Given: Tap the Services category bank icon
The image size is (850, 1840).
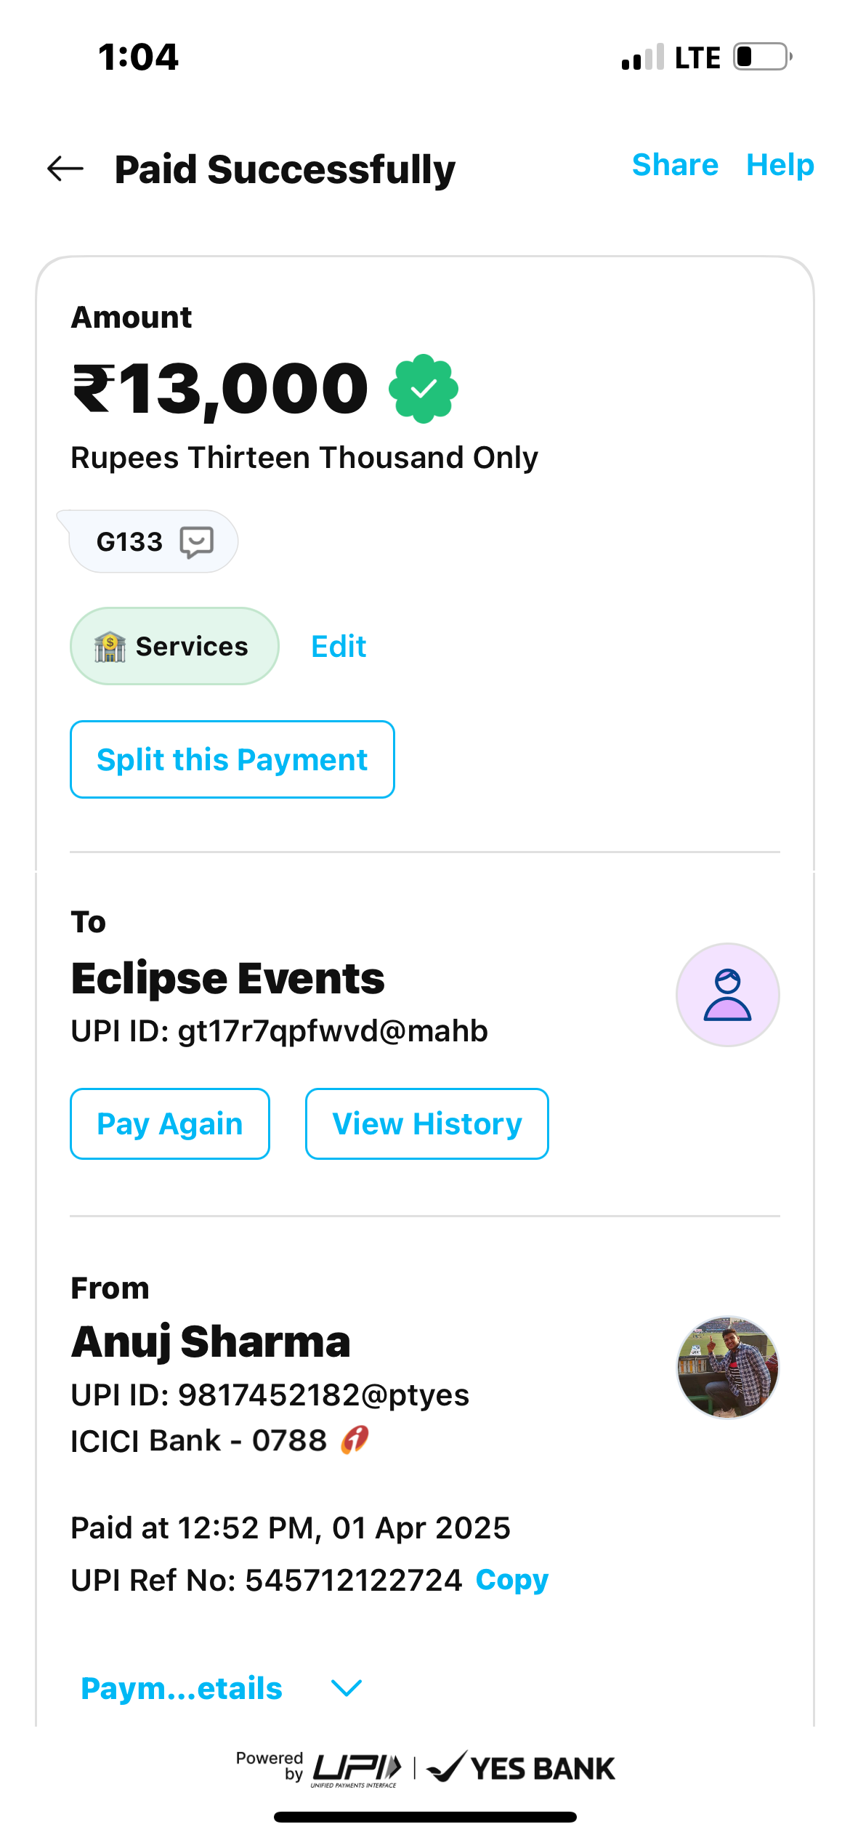Looking at the screenshot, I should [110, 646].
